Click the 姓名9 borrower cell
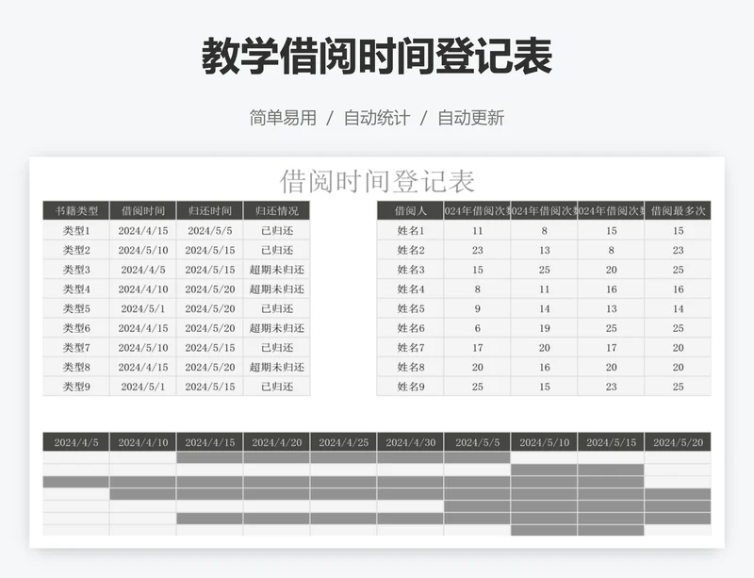Screen dimensions: 754x578 (x=411, y=387)
